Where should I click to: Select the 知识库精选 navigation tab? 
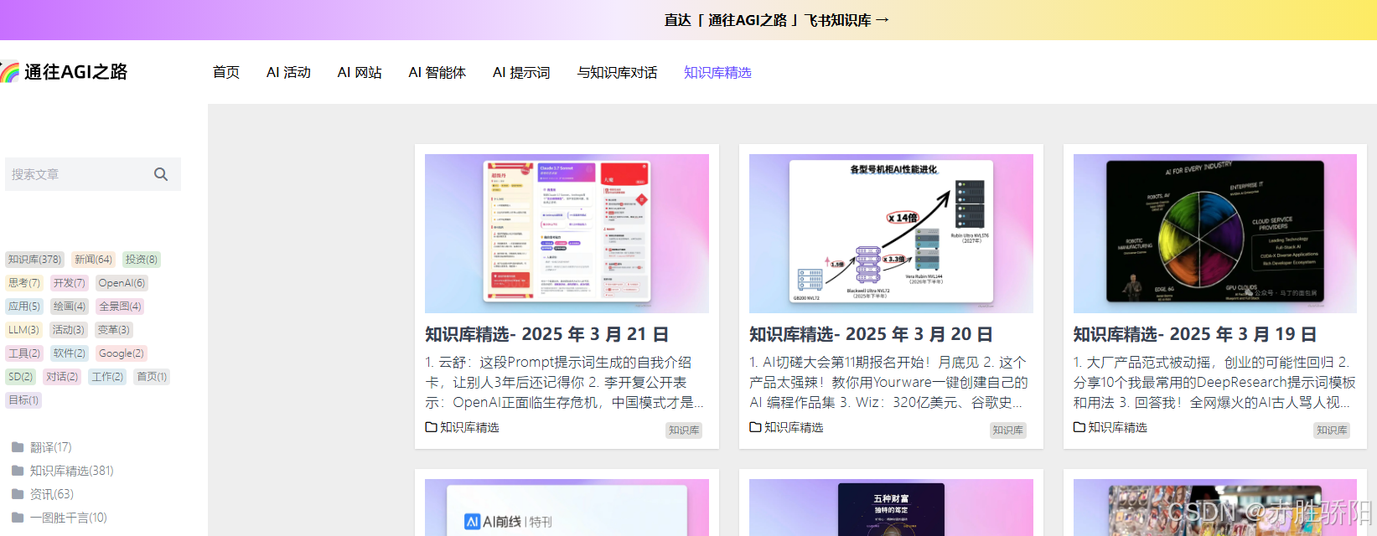(717, 73)
